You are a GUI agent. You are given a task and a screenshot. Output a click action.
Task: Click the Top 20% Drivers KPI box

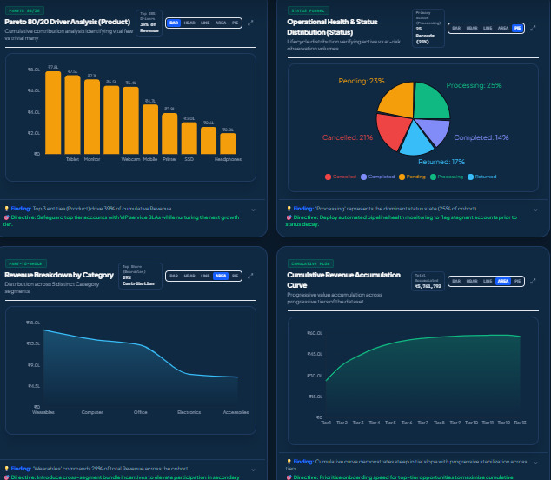pyautogui.click(x=149, y=23)
